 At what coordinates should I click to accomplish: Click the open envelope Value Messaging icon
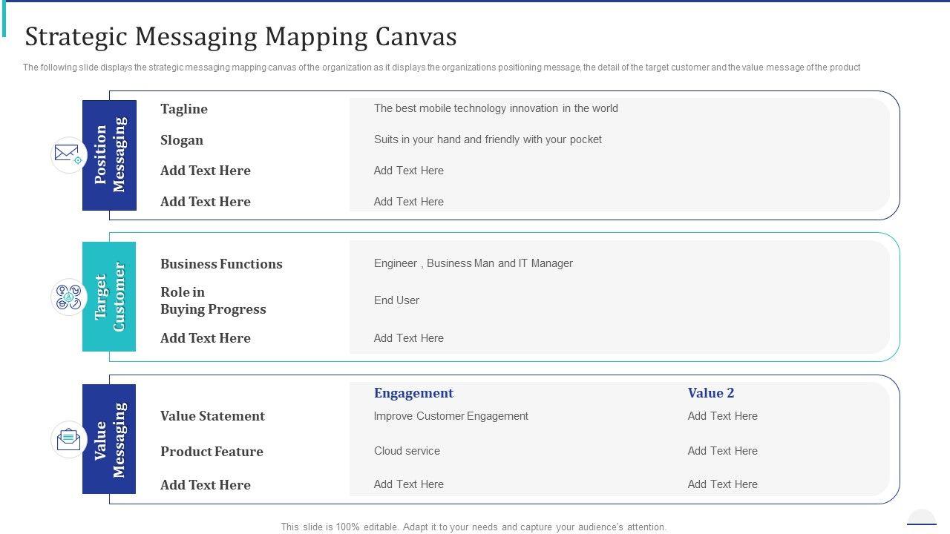(68, 439)
